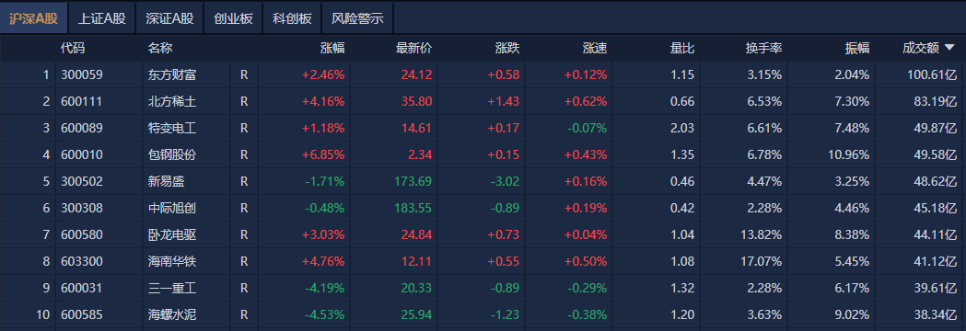The width and height of the screenshot is (966, 331).
Task: Open stock code 300308
Action: 82,208
